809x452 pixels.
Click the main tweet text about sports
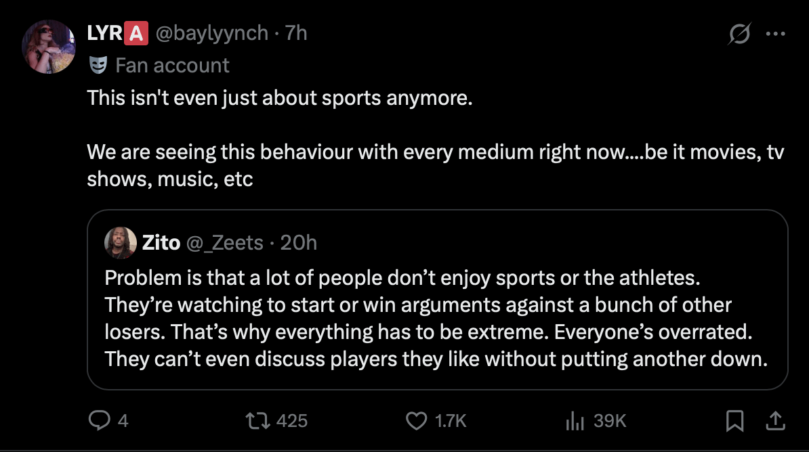point(279,97)
